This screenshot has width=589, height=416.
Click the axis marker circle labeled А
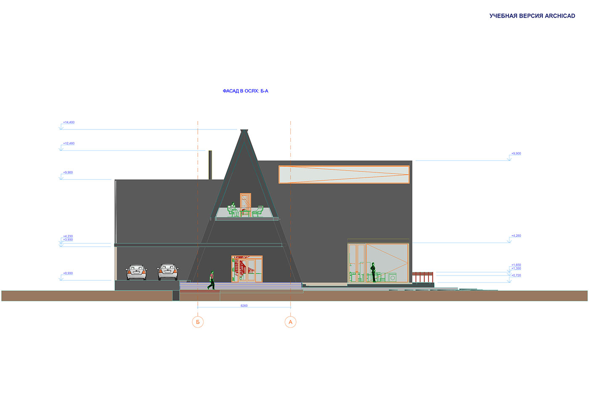(290, 322)
